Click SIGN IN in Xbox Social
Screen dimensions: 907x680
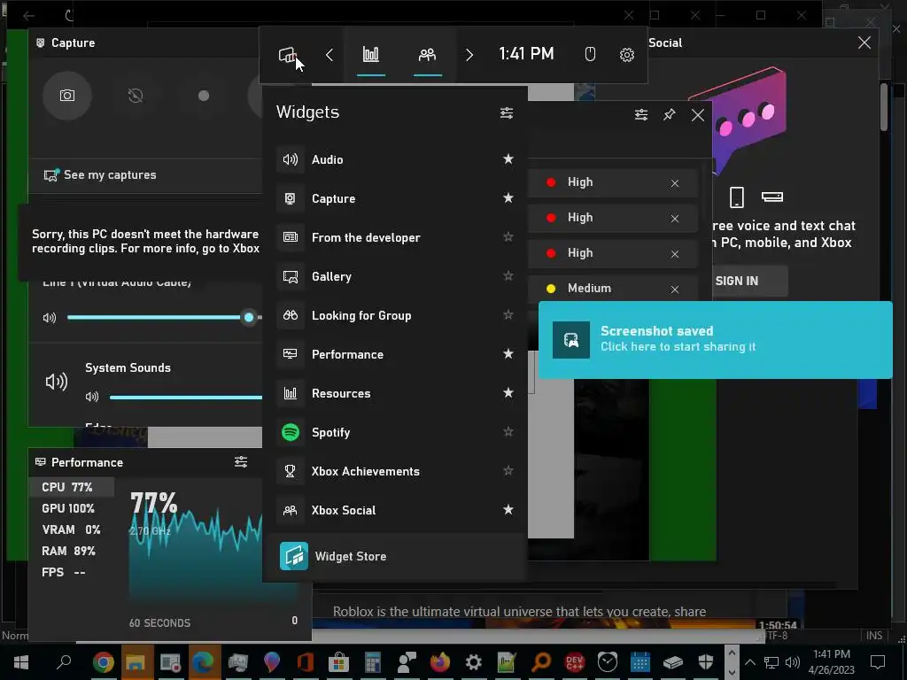pos(736,281)
